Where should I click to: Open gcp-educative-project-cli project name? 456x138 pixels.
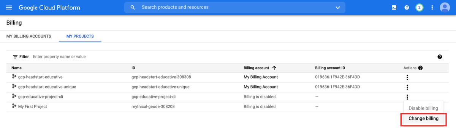point(41,97)
